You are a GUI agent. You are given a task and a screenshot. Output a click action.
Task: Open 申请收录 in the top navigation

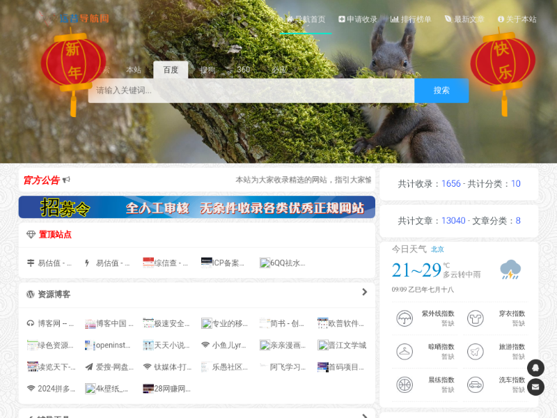click(358, 20)
